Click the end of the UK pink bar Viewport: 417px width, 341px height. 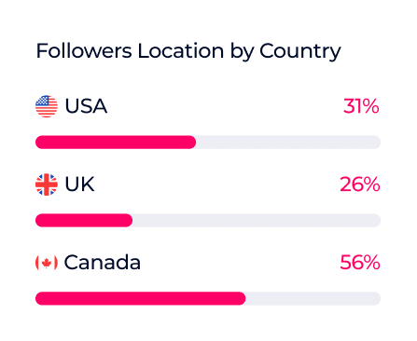pos(130,221)
